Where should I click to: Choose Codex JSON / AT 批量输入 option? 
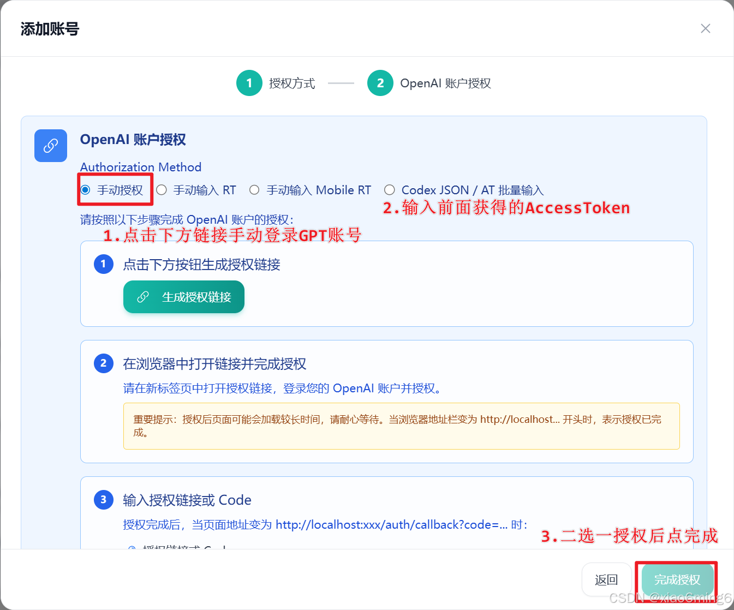(390, 190)
